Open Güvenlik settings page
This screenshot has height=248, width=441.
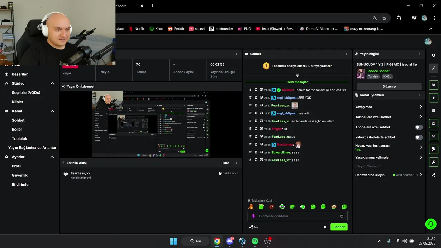(x=20, y=175)
